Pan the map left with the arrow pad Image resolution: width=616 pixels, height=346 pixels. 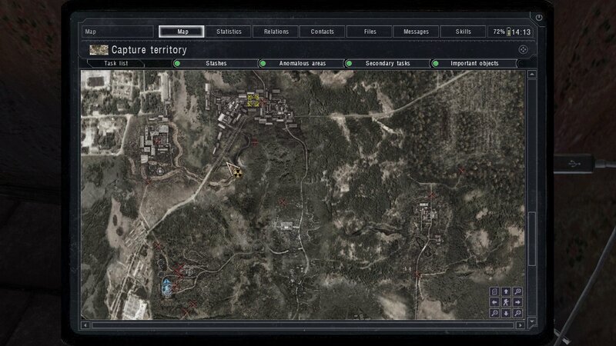pyautogui.click(x=494, y=302)
